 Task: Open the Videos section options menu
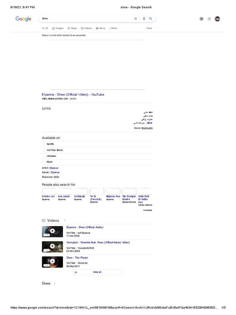click(65, 220)
